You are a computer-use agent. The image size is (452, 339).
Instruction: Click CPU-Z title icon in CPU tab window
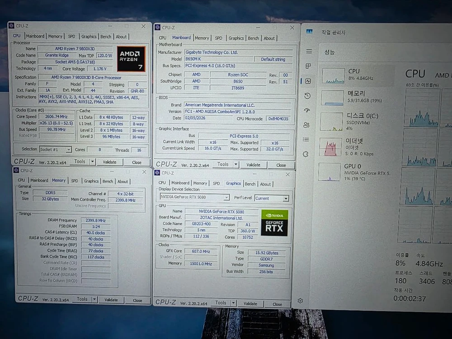pyautogui.click(x=11, y=26)
